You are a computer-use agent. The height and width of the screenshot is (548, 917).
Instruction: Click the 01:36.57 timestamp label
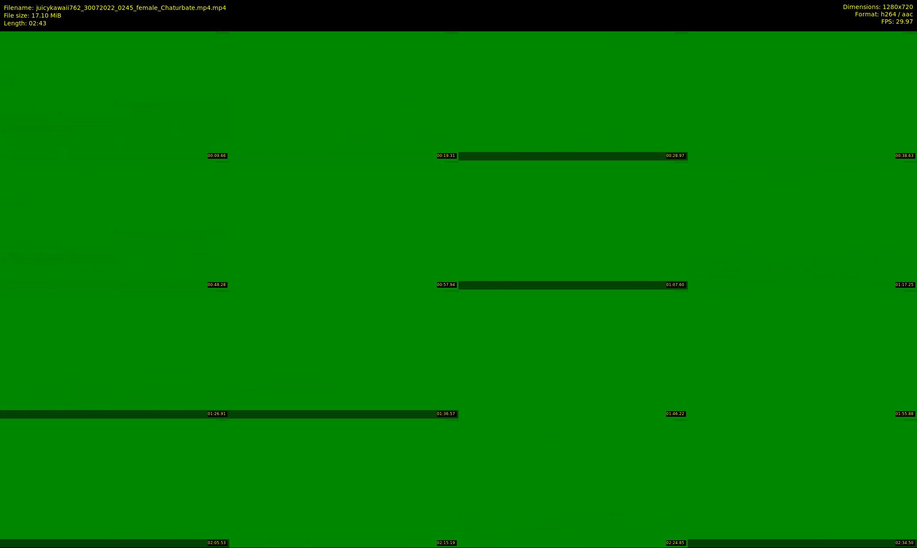click(x=446, y=414)
